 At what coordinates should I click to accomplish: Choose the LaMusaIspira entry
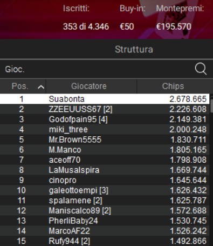(x=105, y=170)
